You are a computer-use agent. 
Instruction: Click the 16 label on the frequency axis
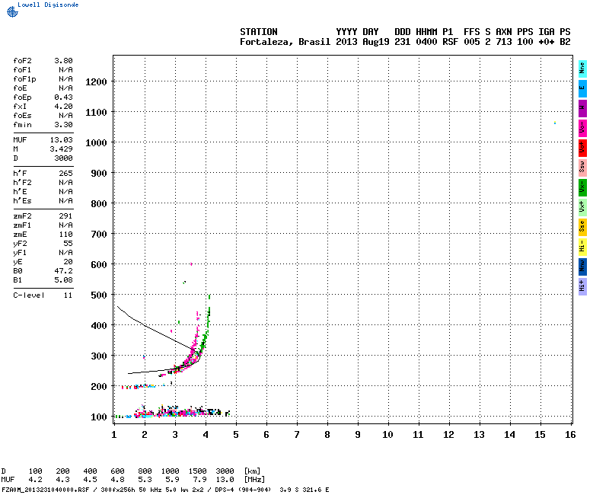pos(570,435)
